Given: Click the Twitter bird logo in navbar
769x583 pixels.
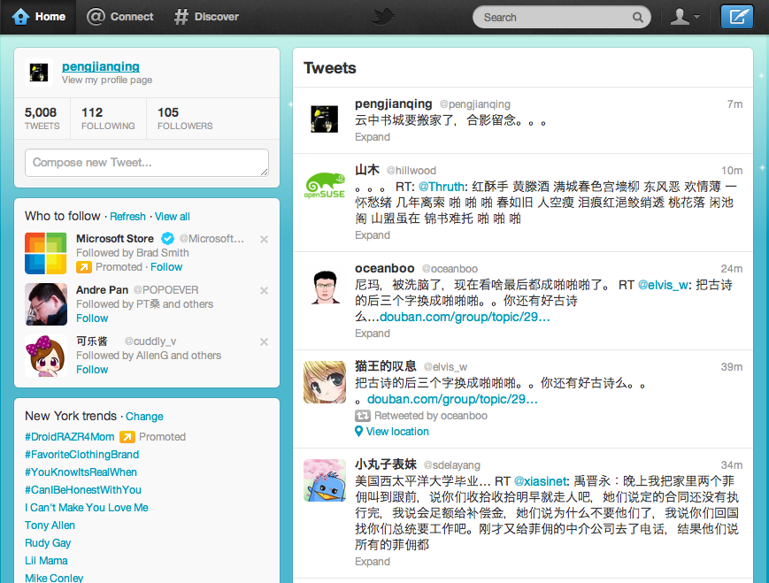Looking at the screenshot, I should pos(382,17).
